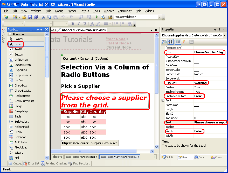The image size is (228, 173).
Task: Open the Website menu
Action: [x=36, y=11]
